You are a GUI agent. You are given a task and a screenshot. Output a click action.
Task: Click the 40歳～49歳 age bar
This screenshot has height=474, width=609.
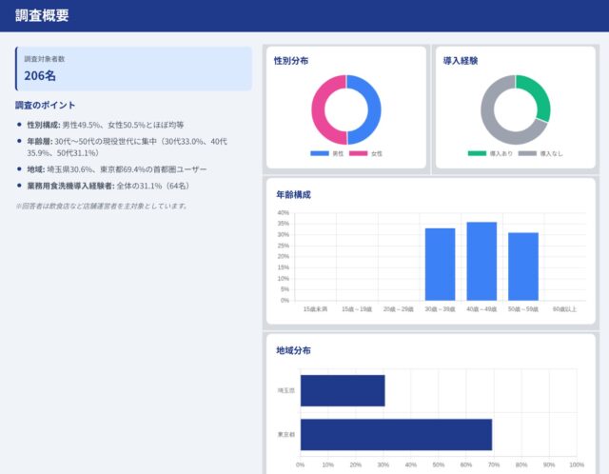coord(481,261)
